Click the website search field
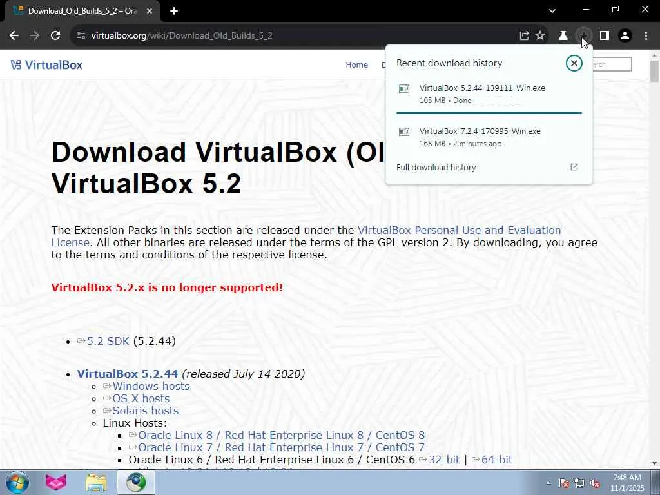 pyautogui.click(x=612, y=64)
